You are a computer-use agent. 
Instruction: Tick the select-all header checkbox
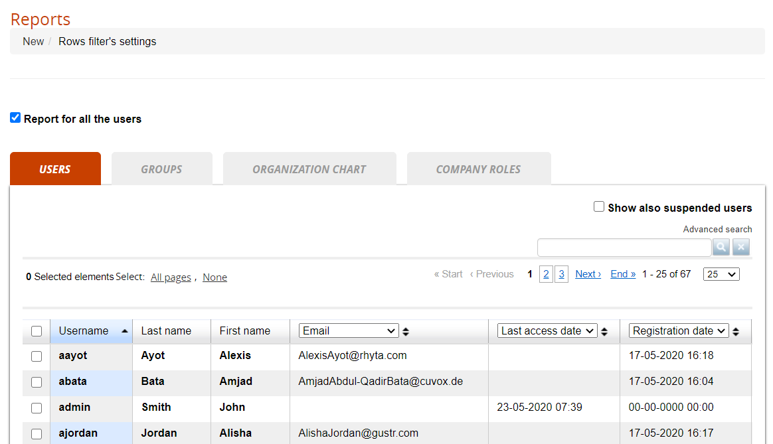click(37, 331)
